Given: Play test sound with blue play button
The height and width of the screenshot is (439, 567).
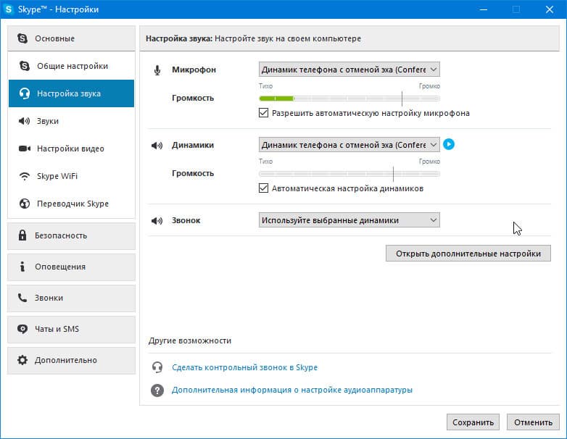Looking at the screenshot, I should pos(449,144).
